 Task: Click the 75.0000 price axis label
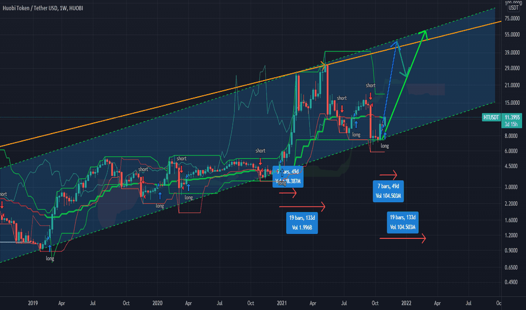pyautogui.click(x=512, y=19)
